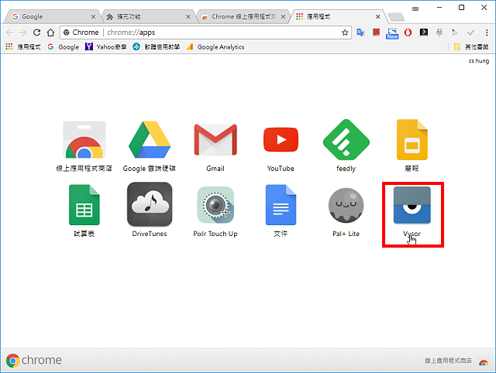Switch to the extensions tab with puzzle icon
496x373 pixels.
147,16
